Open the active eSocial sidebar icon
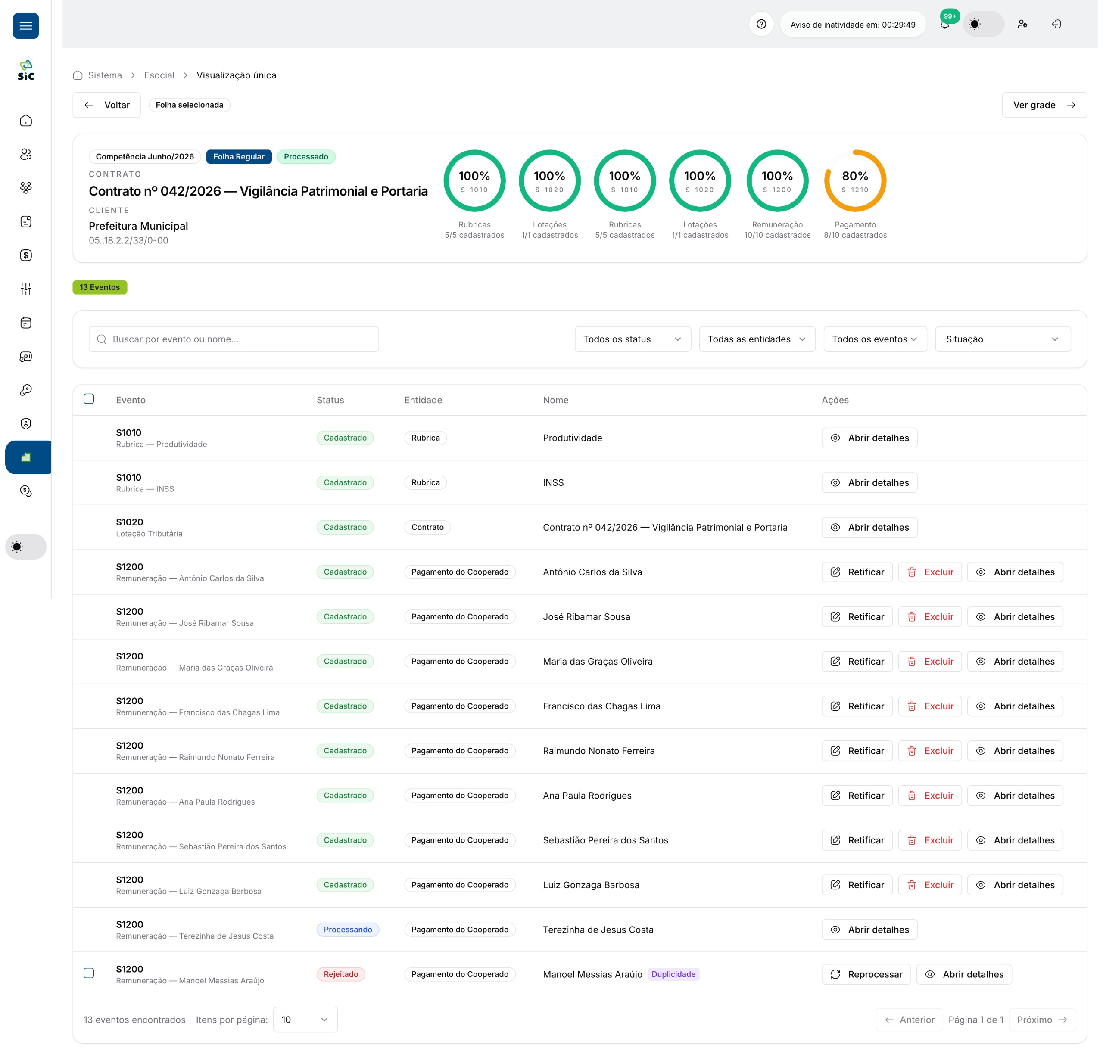 pyautogui.click(x=26, y=457)
